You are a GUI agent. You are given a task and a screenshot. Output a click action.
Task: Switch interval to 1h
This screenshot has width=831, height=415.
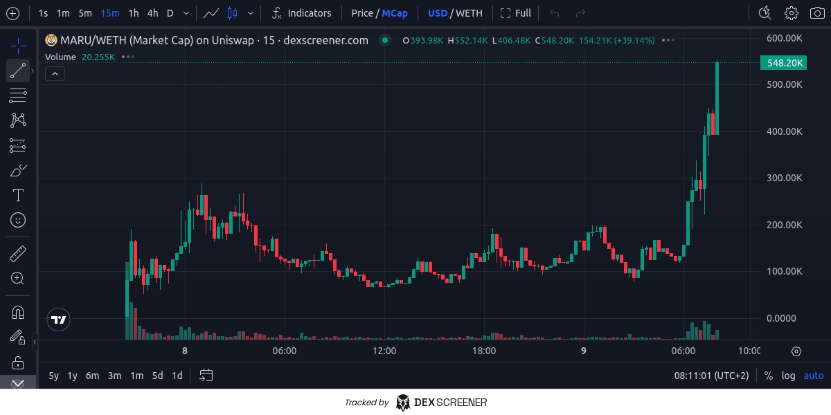click(134, 12)
